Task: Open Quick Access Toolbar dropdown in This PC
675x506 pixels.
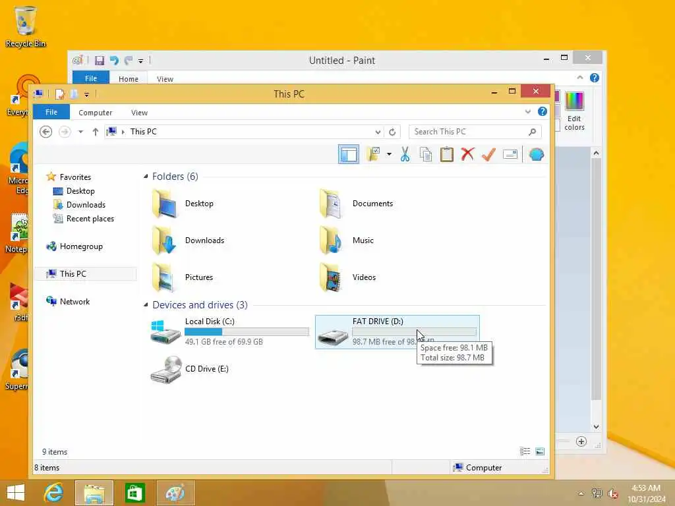Action: point(86,94)
